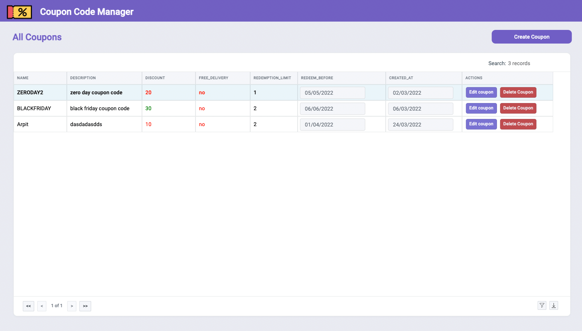
Task: Open the table filter icon
Action: [x=542, y=306]
